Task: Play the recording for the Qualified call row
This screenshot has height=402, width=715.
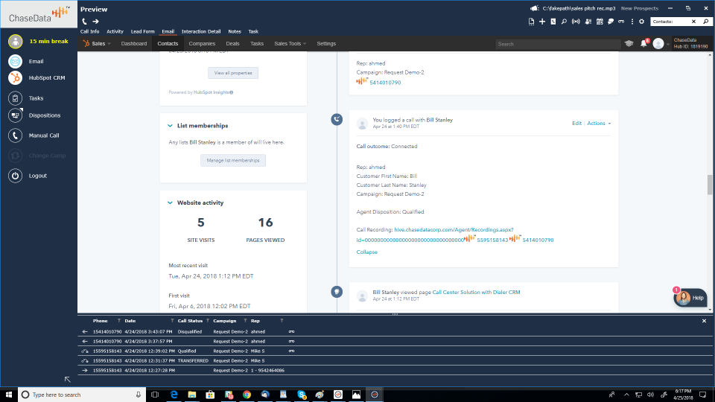Action: (291, 351)
